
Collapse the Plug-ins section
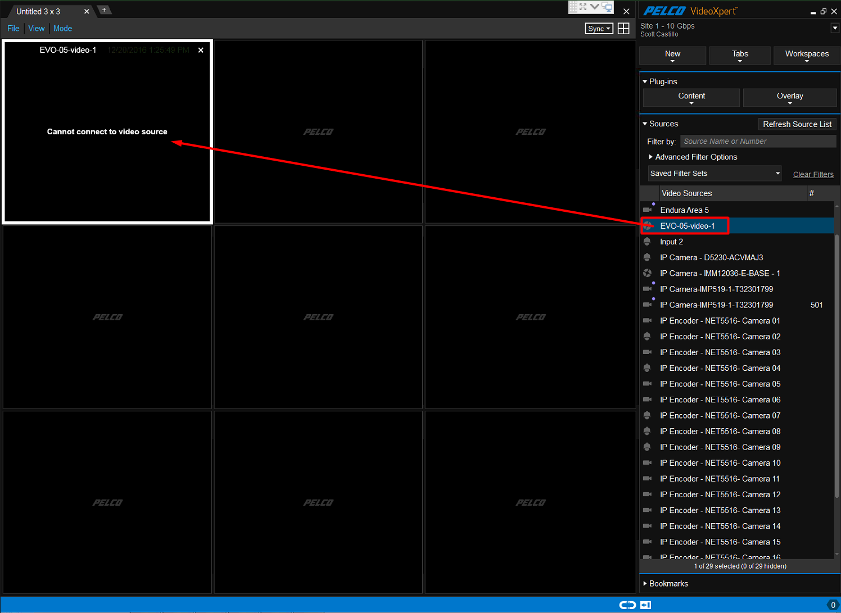coord(645,81)
